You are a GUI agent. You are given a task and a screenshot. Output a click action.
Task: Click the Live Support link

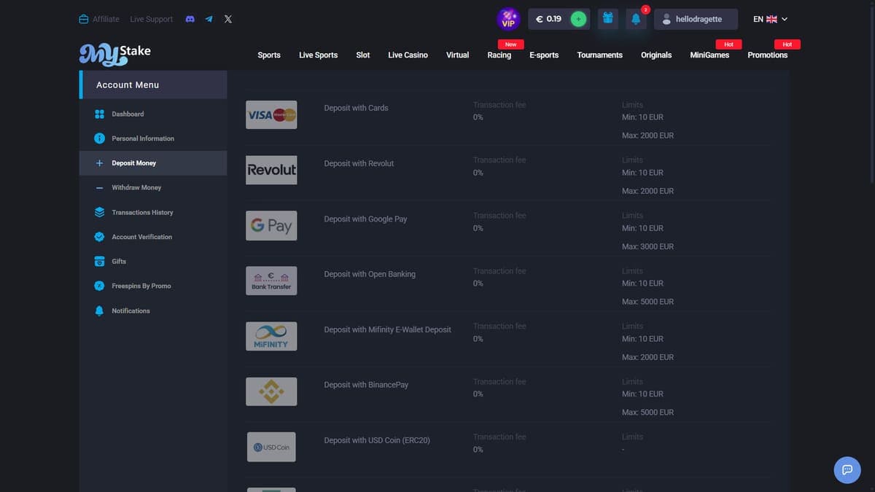coord(152,19)
